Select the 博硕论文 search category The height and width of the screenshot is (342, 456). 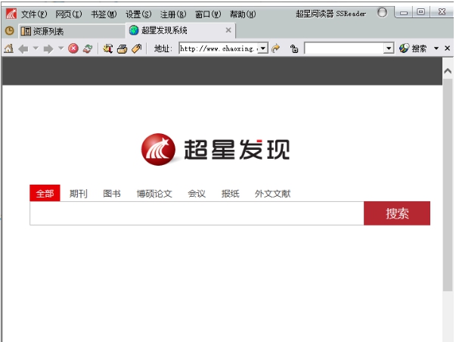pyautogui.click(x=154, y=194)
